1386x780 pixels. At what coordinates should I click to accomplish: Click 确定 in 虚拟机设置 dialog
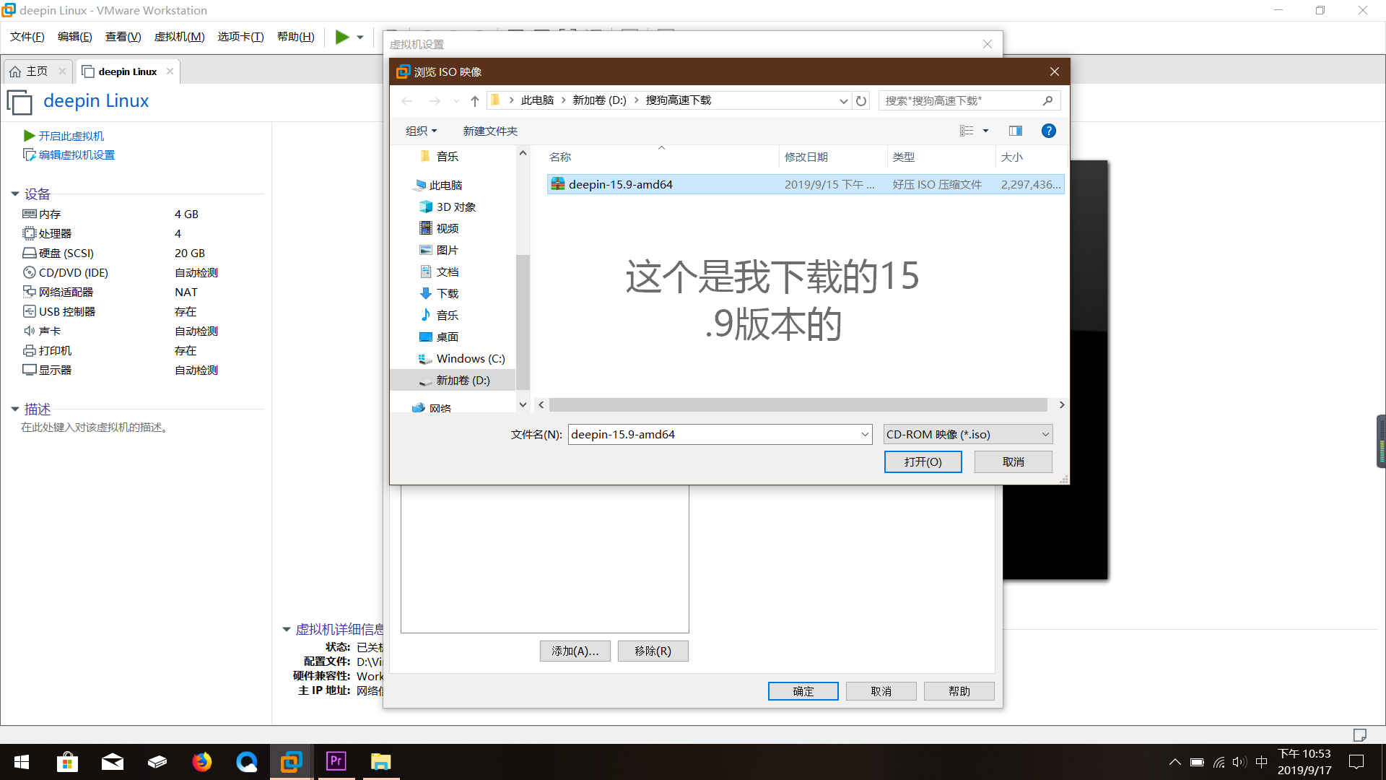(x=803, y=691)
